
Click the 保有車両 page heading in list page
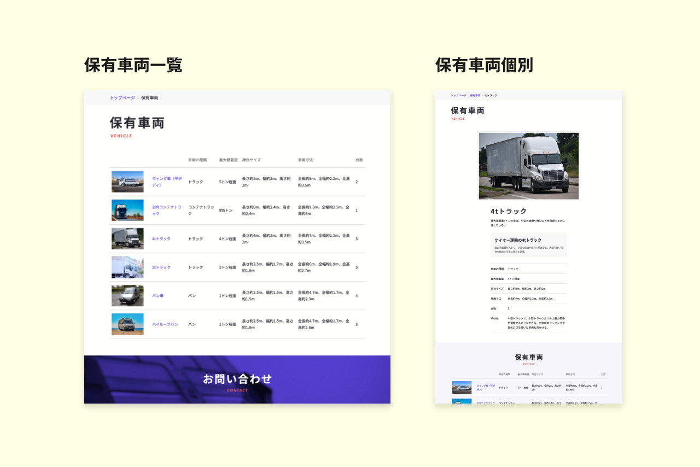click(x=137, y=122)
